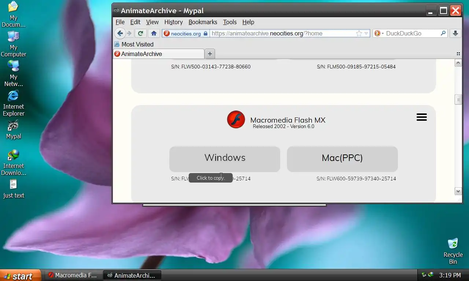Switch to AnimateArchi... taskbar button
469x281 pixels.
pos(132,275)
